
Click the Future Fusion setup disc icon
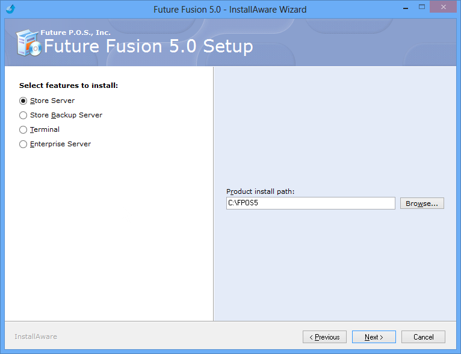[28, 43]
